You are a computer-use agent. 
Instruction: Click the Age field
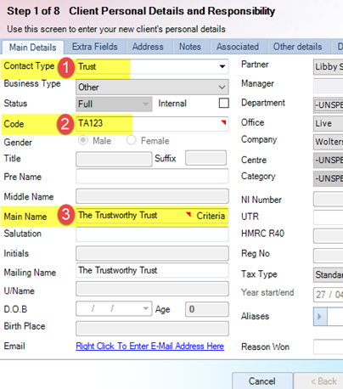tap(207, 309)
